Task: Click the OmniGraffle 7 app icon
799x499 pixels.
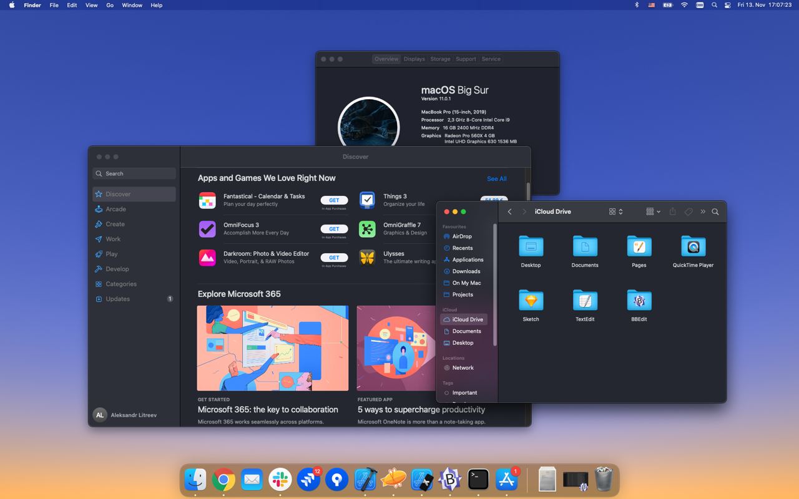Action: 367,229
